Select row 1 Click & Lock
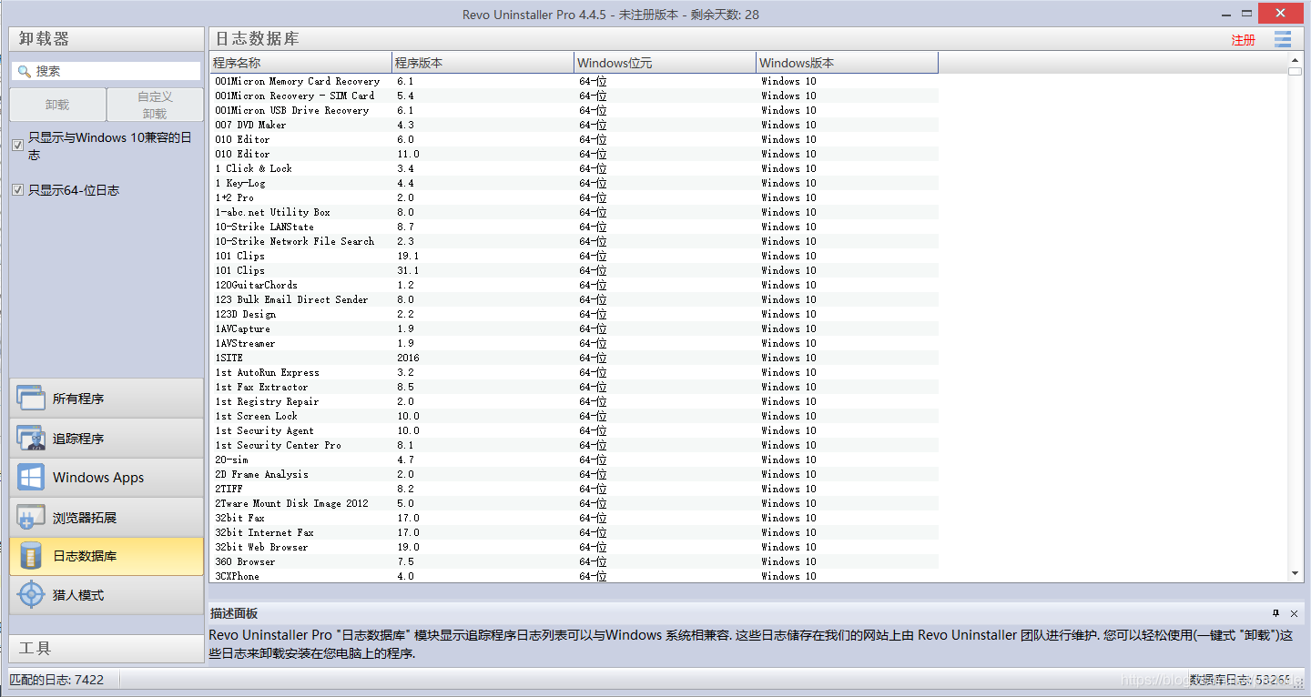This screenshot has width=1311, height=697. [574, 168]
